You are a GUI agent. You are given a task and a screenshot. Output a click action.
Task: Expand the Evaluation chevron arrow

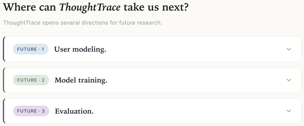pyautogui.click(x=289, y=111)
